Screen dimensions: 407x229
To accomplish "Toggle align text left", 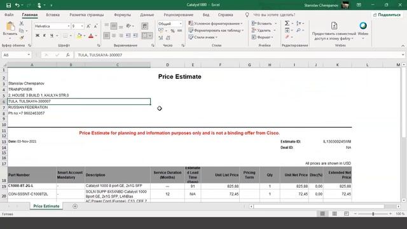I will tap(106, 36).
